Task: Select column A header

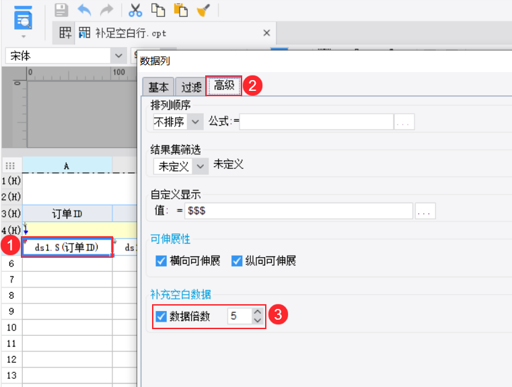Action: 67,166
